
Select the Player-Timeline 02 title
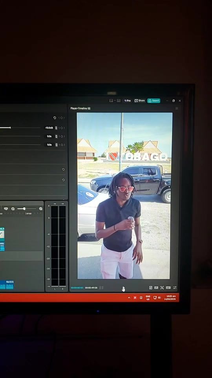coord(80,109)
